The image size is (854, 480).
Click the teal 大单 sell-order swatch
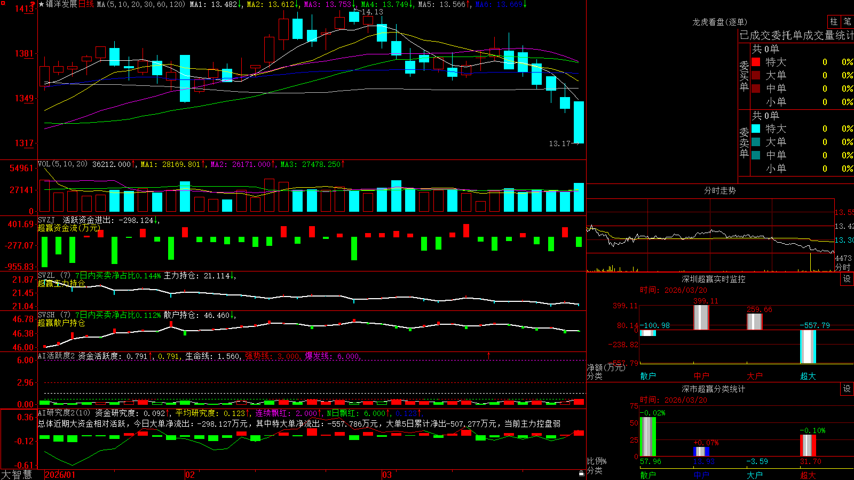[x=756, y=142]
